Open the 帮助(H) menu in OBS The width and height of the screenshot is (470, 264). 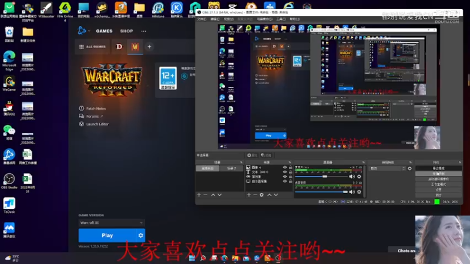click(x=295, y=19)
